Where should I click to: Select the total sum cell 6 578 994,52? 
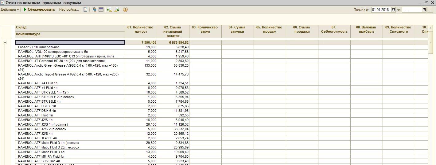click(x=173, y=42)
